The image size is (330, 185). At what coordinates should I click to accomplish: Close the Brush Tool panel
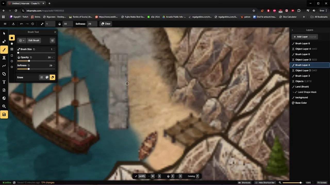[x=55, y=32]
